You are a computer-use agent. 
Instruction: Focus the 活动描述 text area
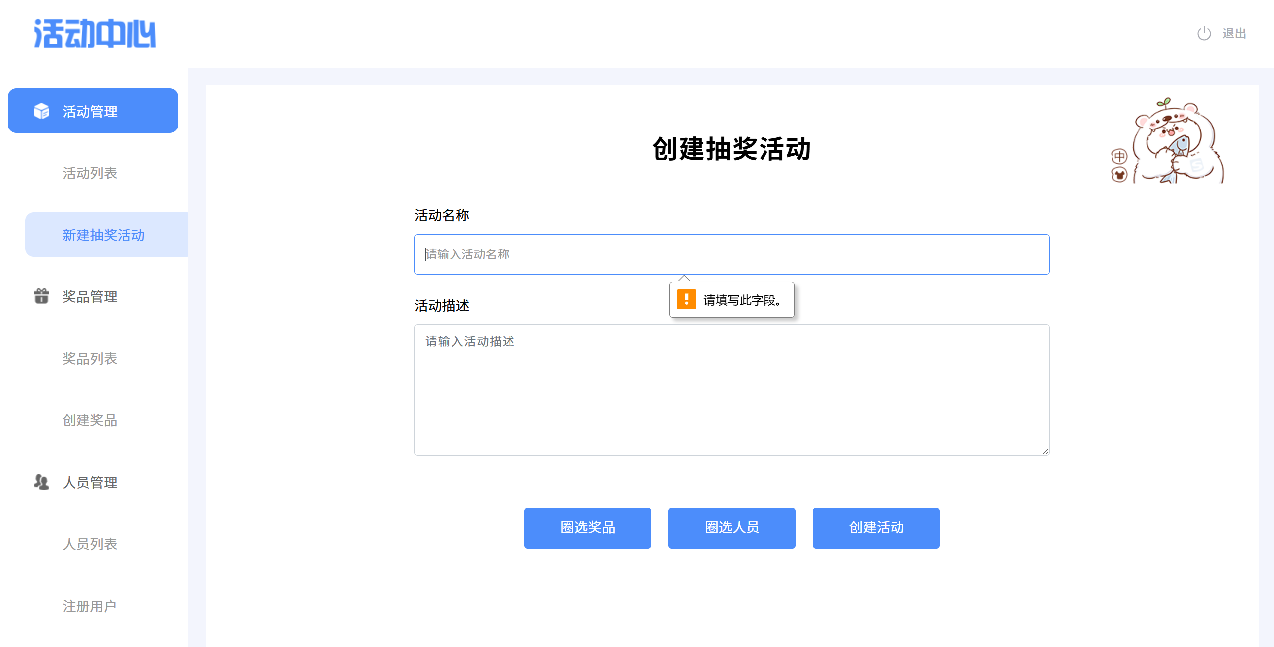tap(732, 390)
